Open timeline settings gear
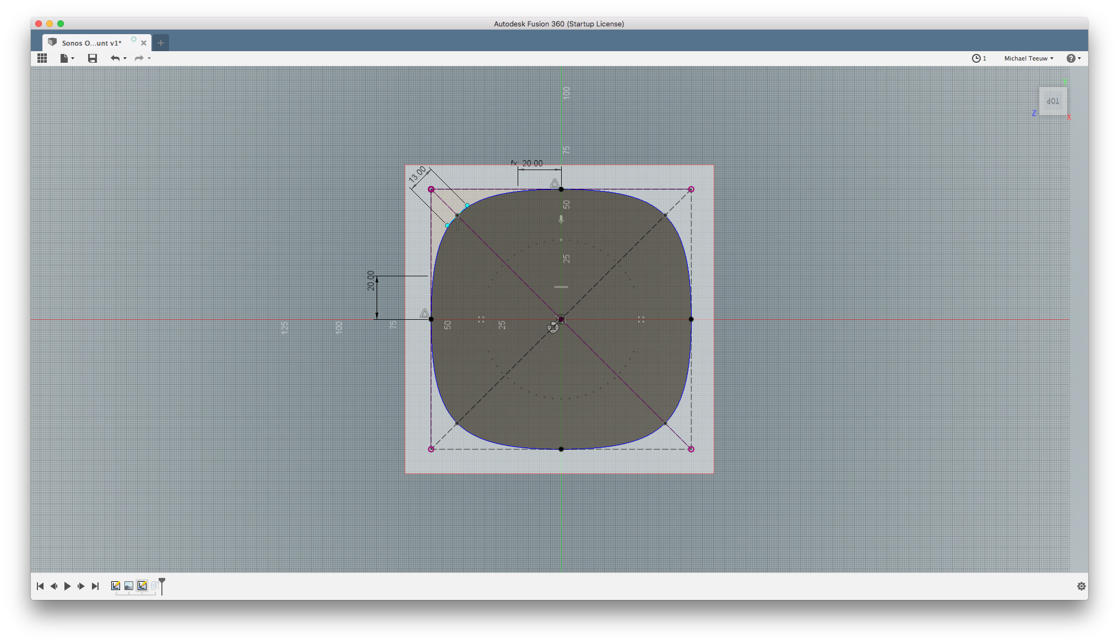Image resolution: width=1119 pixels, height=644 pixels. coord(1081,586)
